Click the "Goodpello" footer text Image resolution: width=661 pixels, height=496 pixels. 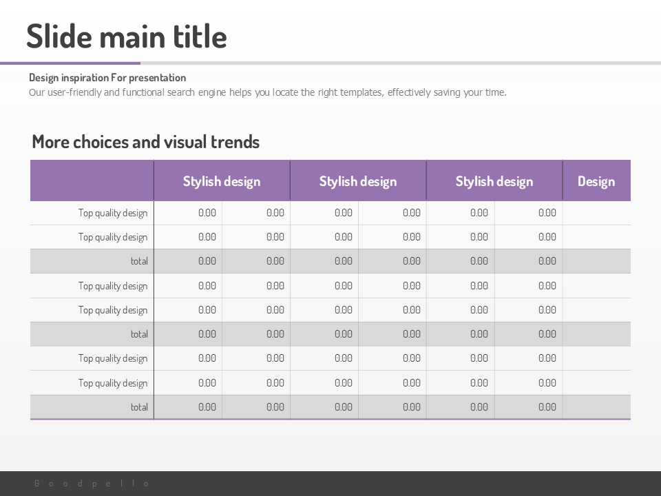pyautogui.click(x=92, y=484)
